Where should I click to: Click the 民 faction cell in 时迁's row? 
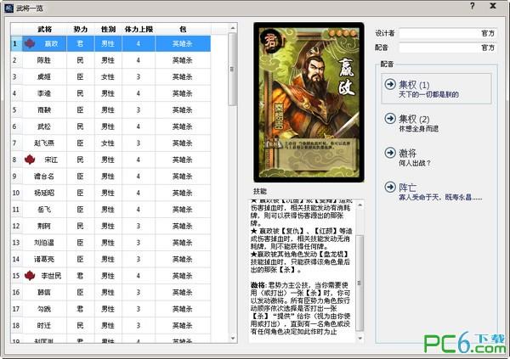pyautogui.click(x=81, y=325)
